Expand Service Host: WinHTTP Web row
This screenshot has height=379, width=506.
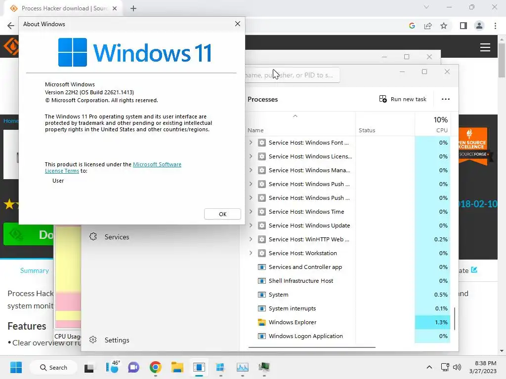point(251,239)
